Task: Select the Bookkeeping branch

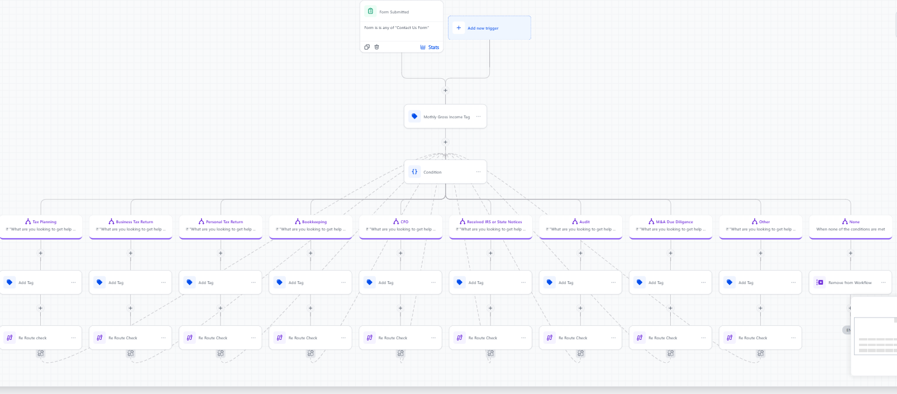Action: 311,227
